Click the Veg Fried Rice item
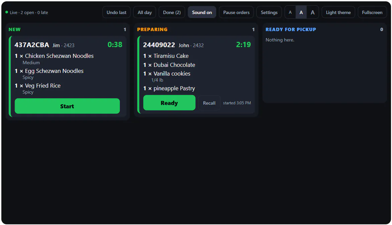This screenshot has width=392, height=225. point(43,86)
